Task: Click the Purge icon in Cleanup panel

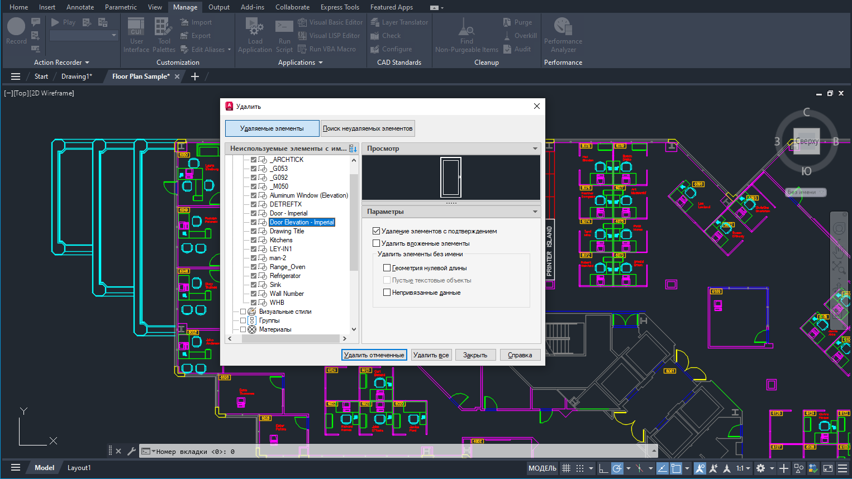Action: 507,22
